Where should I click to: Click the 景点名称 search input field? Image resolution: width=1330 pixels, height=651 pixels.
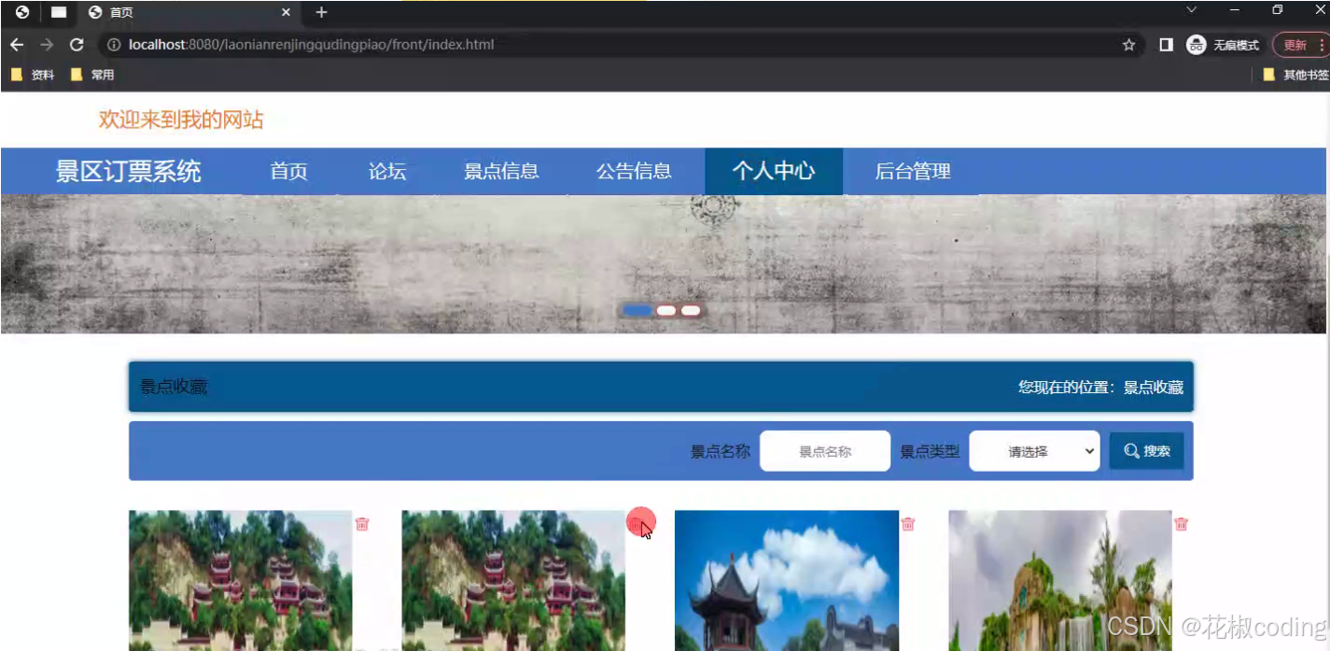(x=825, y=450)
